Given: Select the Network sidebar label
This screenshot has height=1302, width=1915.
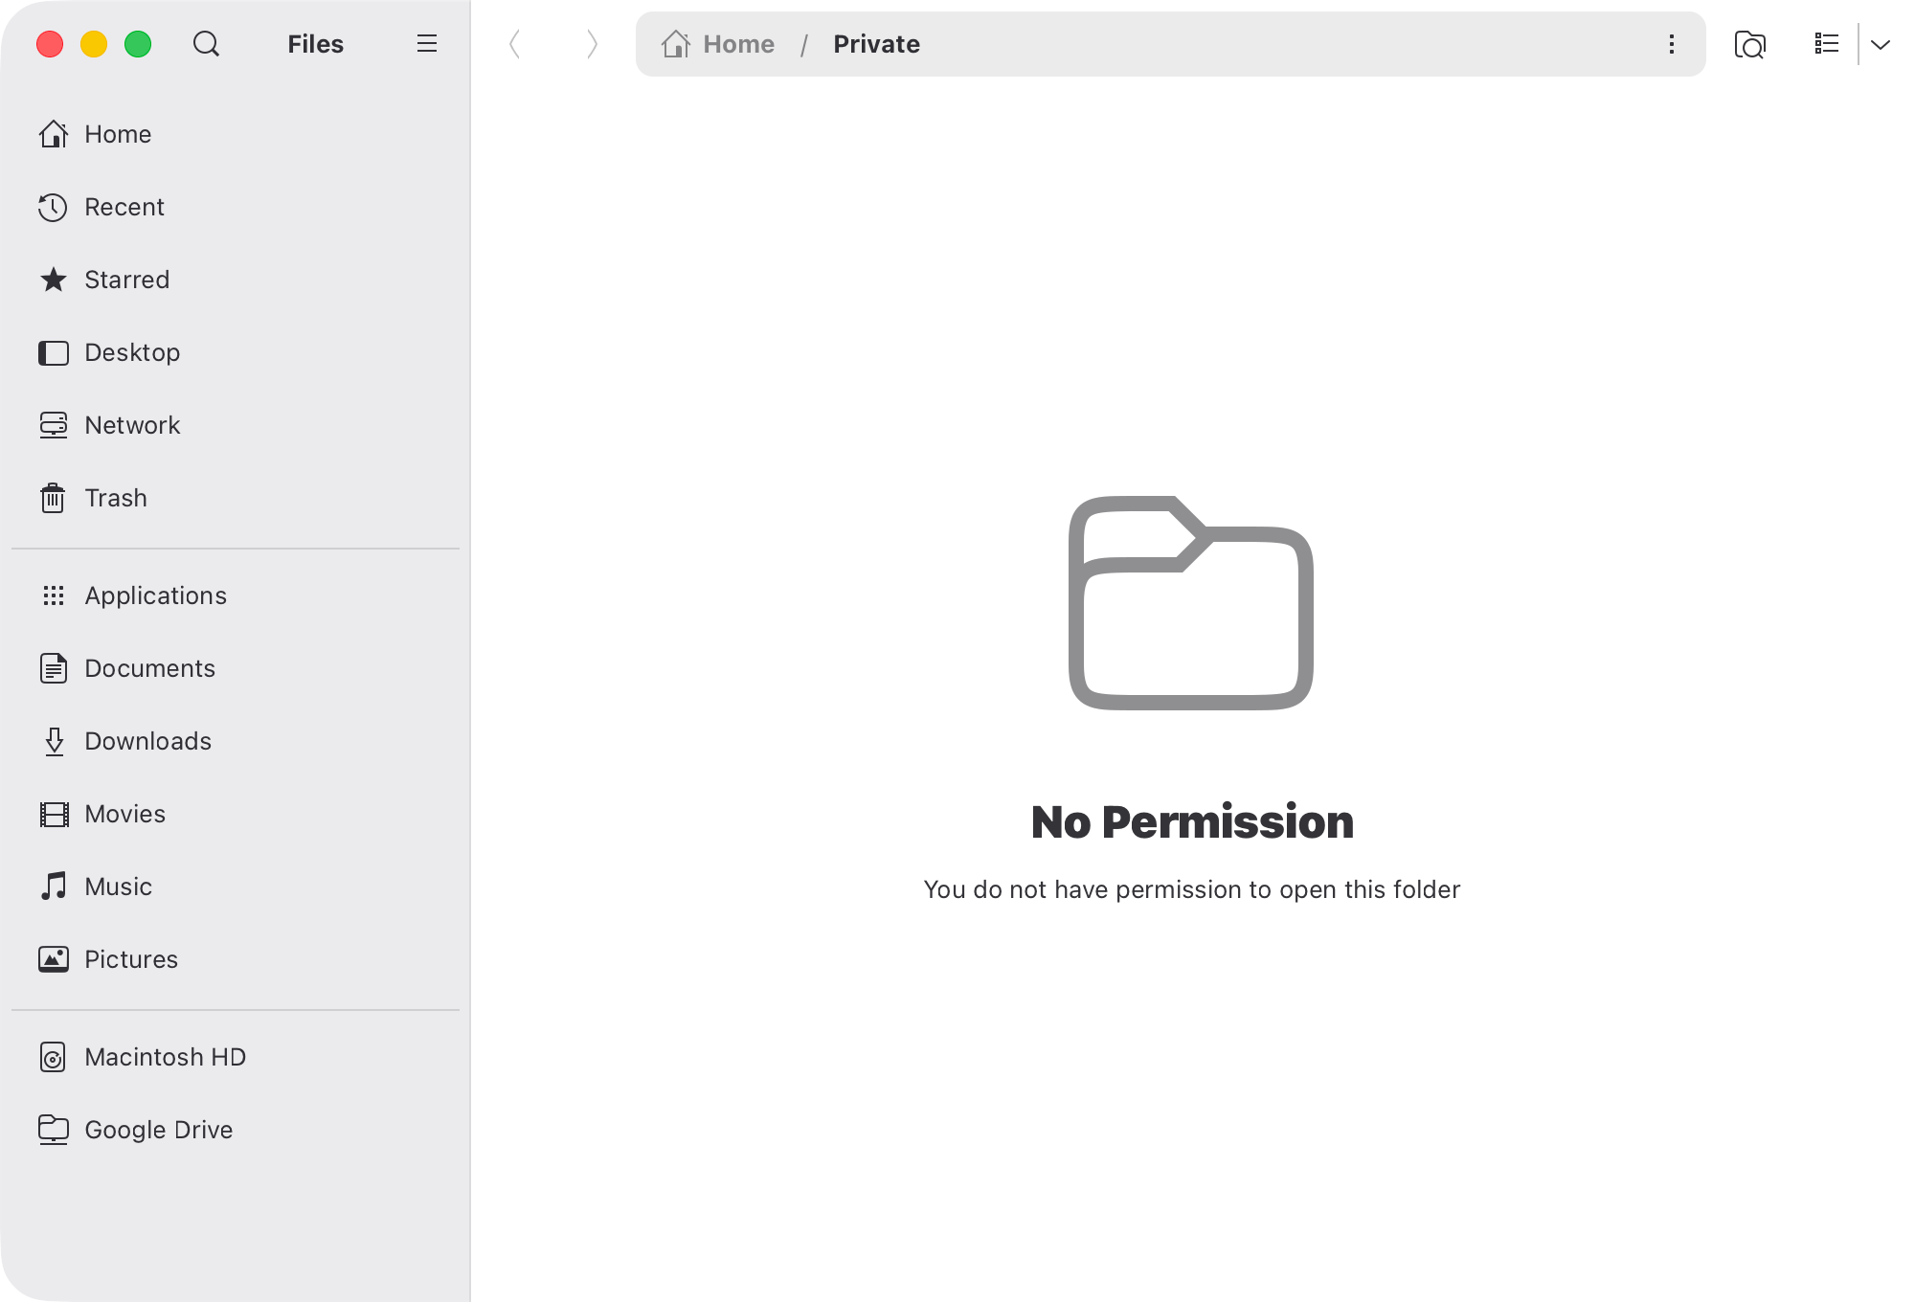Looking at the screenshot, I should click(x=132, y=425).
